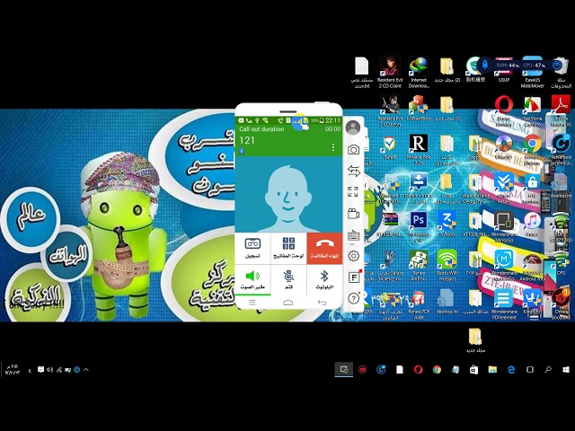Open iTunes desktop shortcut

click(x=532, y=224)
